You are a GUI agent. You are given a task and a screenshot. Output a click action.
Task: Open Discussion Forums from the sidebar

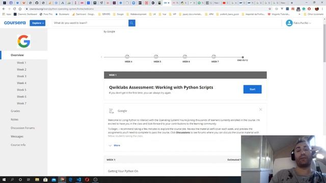22,128
